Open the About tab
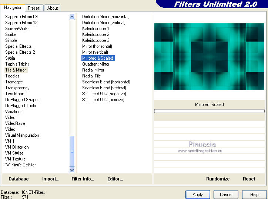The width and height of the screenshot is (268, 199). click(53, 8)
